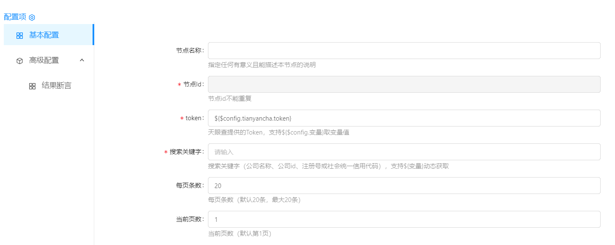This screenshot has width=615, height=245.
Task: Click the 节点Id label
Action: tap(194, 84)
